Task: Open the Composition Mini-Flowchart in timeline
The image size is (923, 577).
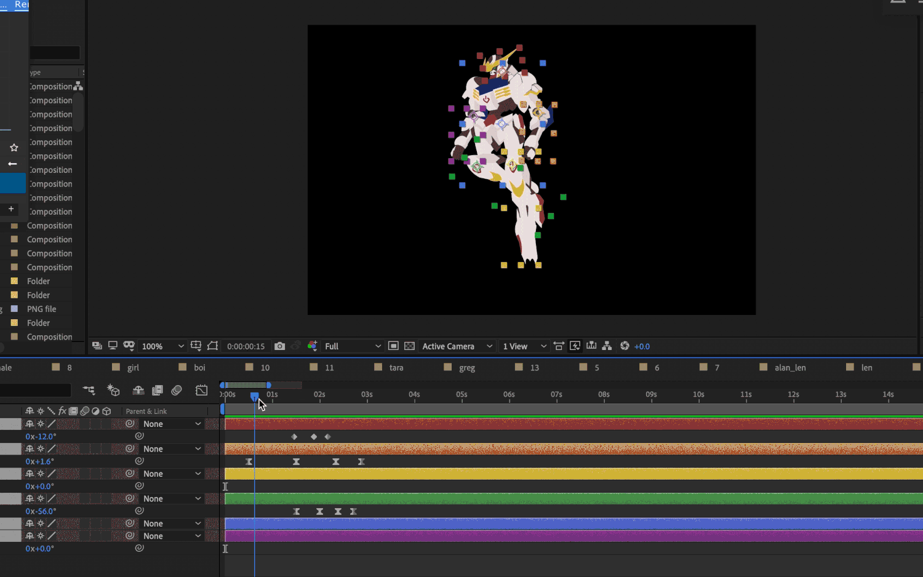Action: 89,390
